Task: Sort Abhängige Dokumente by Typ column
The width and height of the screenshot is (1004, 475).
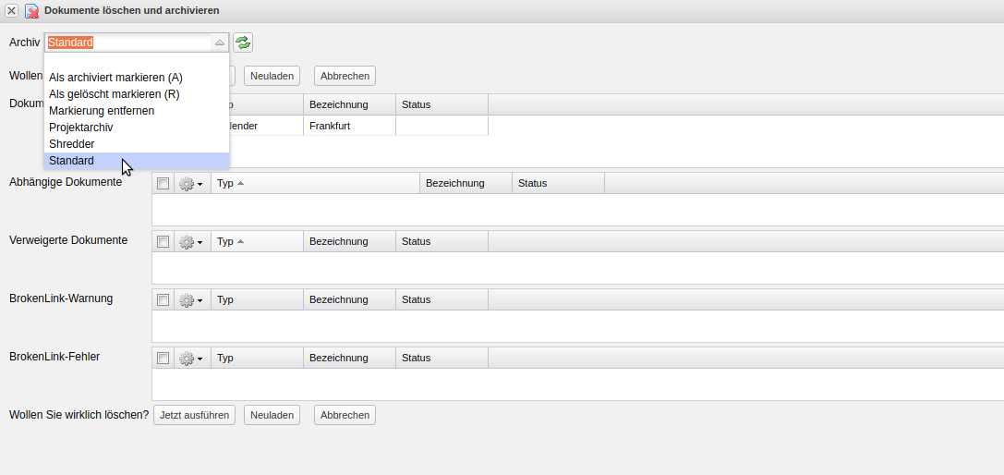Action: tap(225, 183)
